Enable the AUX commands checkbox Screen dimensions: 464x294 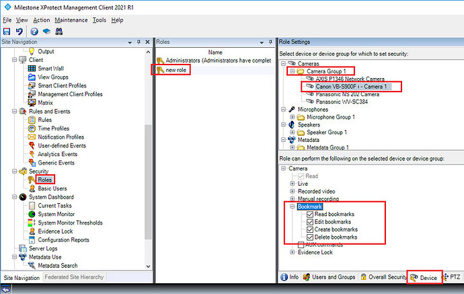pyautogui.click(x=301, y=245)
